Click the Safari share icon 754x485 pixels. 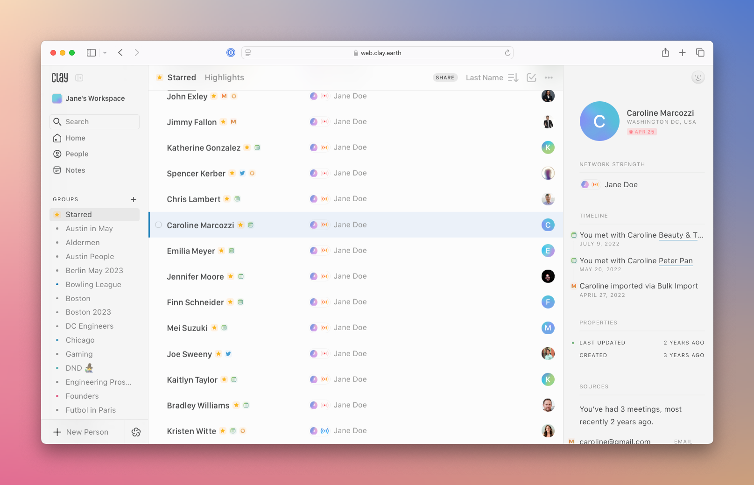click(x=665, y=53)
